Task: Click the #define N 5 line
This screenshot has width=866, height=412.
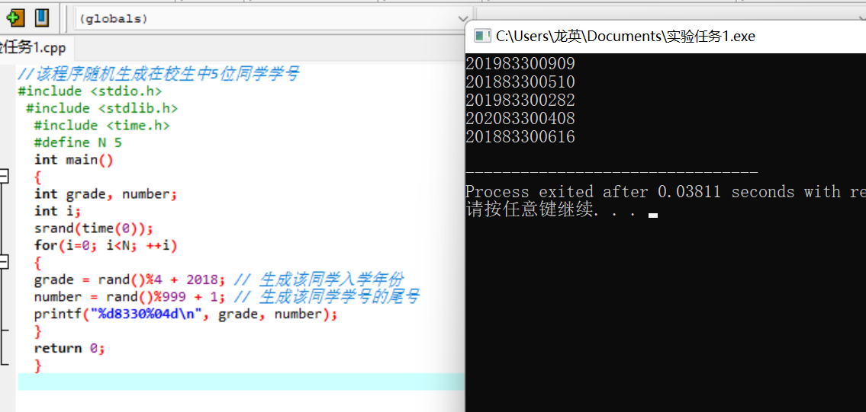Action: 78,142
